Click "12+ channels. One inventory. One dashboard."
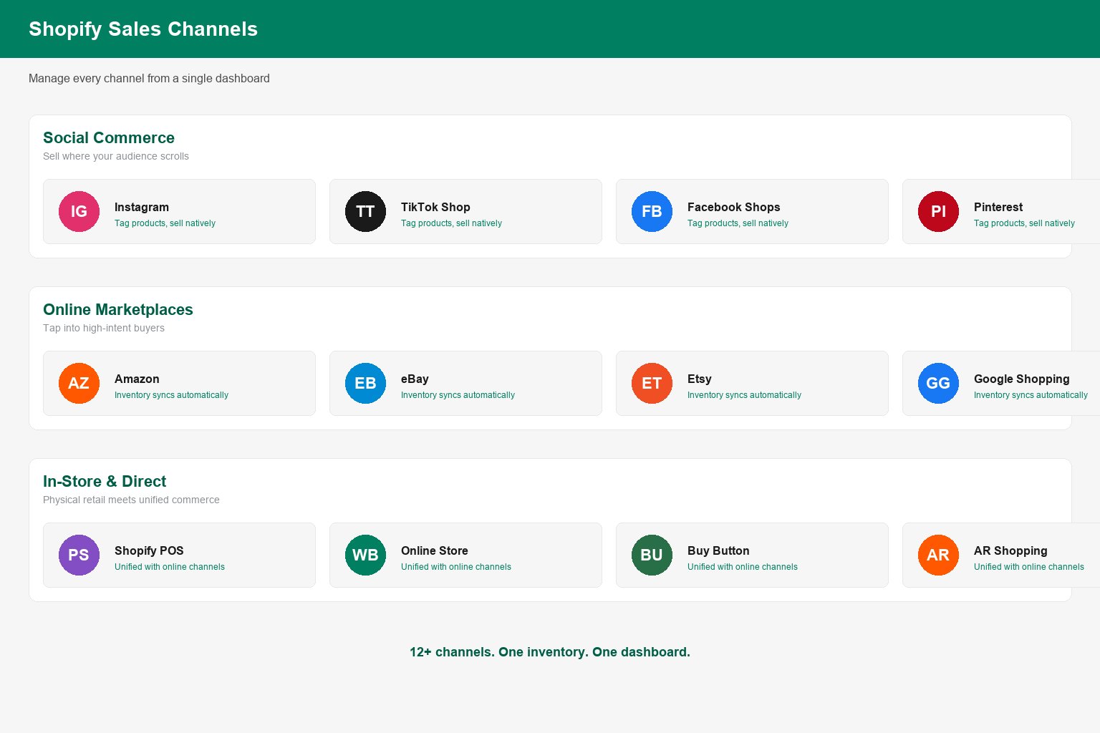 coord(550,652)
